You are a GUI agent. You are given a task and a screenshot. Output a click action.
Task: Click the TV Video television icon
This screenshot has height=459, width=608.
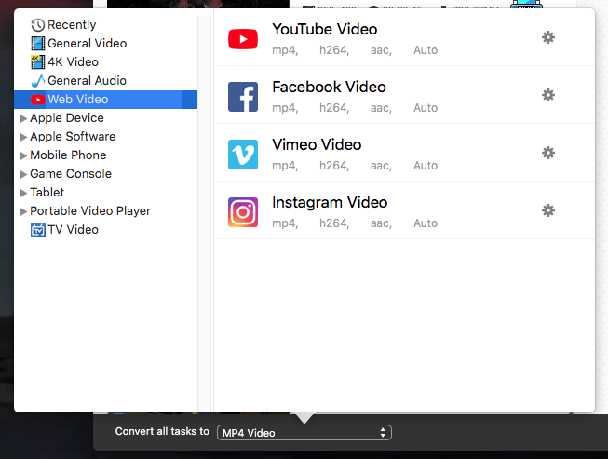pos(37,230)
